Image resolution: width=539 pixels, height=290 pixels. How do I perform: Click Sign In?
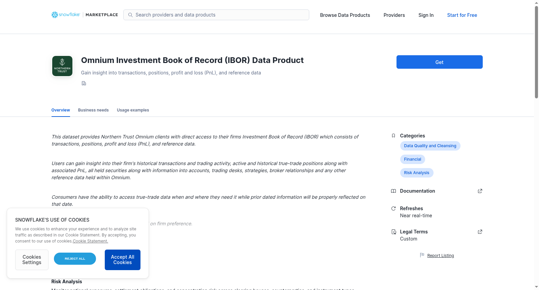[x=426, y=15]
